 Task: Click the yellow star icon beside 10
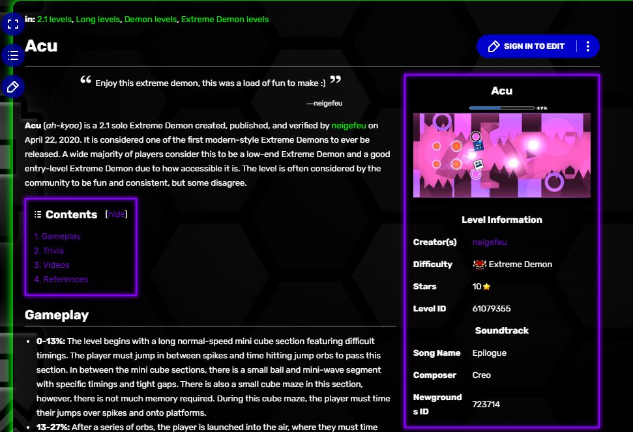486,287
